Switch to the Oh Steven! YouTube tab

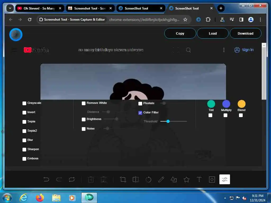[39, 8]
